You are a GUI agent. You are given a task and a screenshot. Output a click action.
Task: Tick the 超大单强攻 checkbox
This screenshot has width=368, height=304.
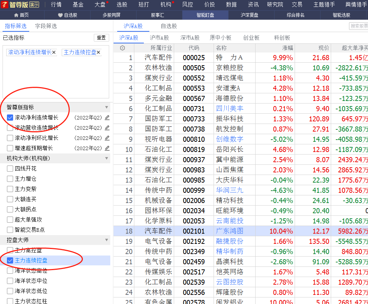pos(10,220)
